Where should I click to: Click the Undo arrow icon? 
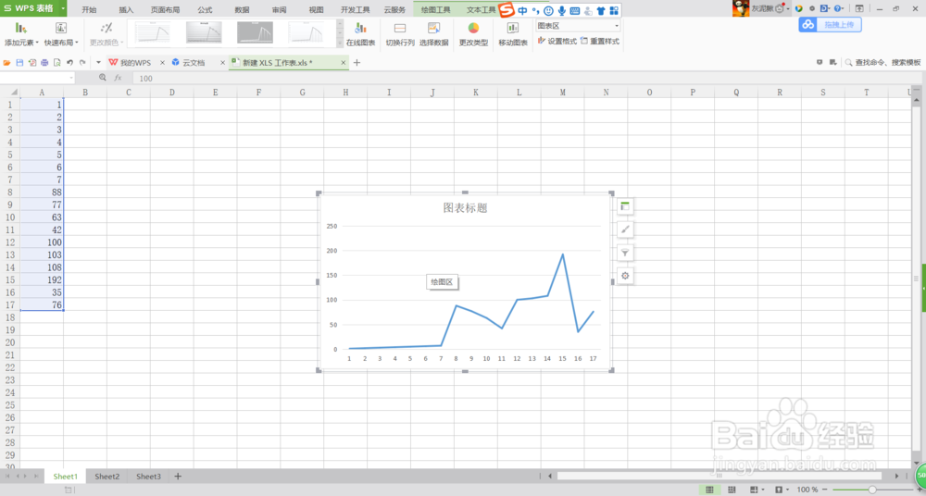[x=69, y=62]
